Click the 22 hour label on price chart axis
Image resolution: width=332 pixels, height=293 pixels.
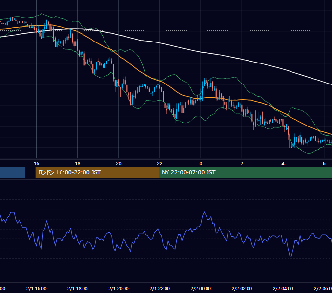click(x=160, y=164)
